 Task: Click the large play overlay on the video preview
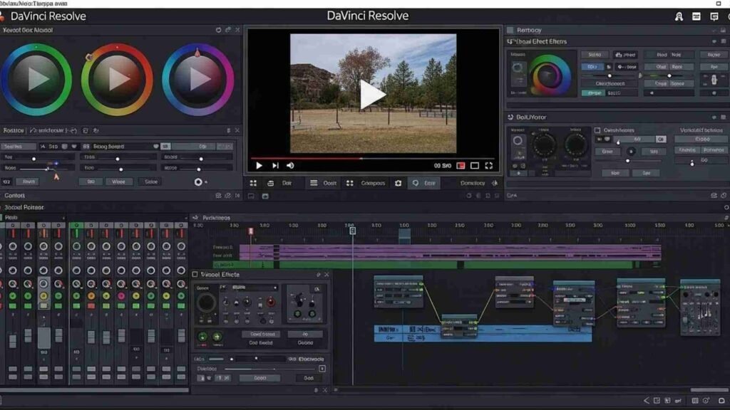click(372, 95)
